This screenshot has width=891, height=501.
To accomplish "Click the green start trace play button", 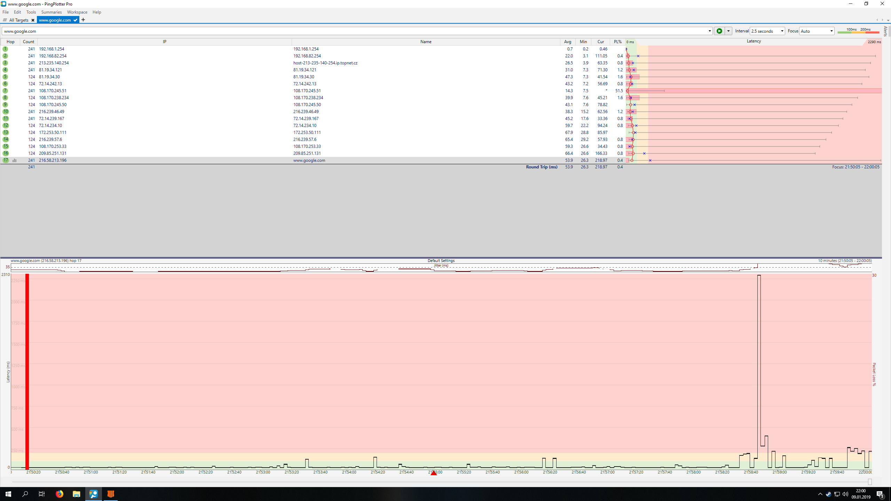I will (x=719, y=31).
